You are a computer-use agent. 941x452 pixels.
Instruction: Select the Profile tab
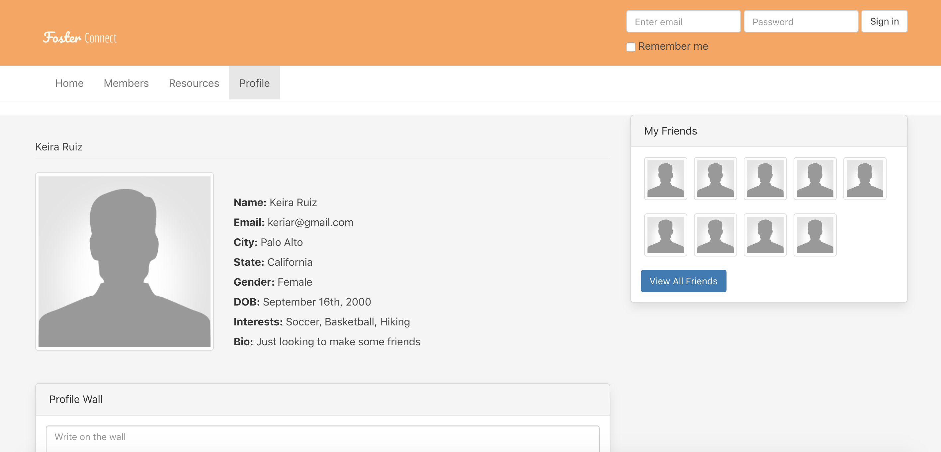(254, 83)
